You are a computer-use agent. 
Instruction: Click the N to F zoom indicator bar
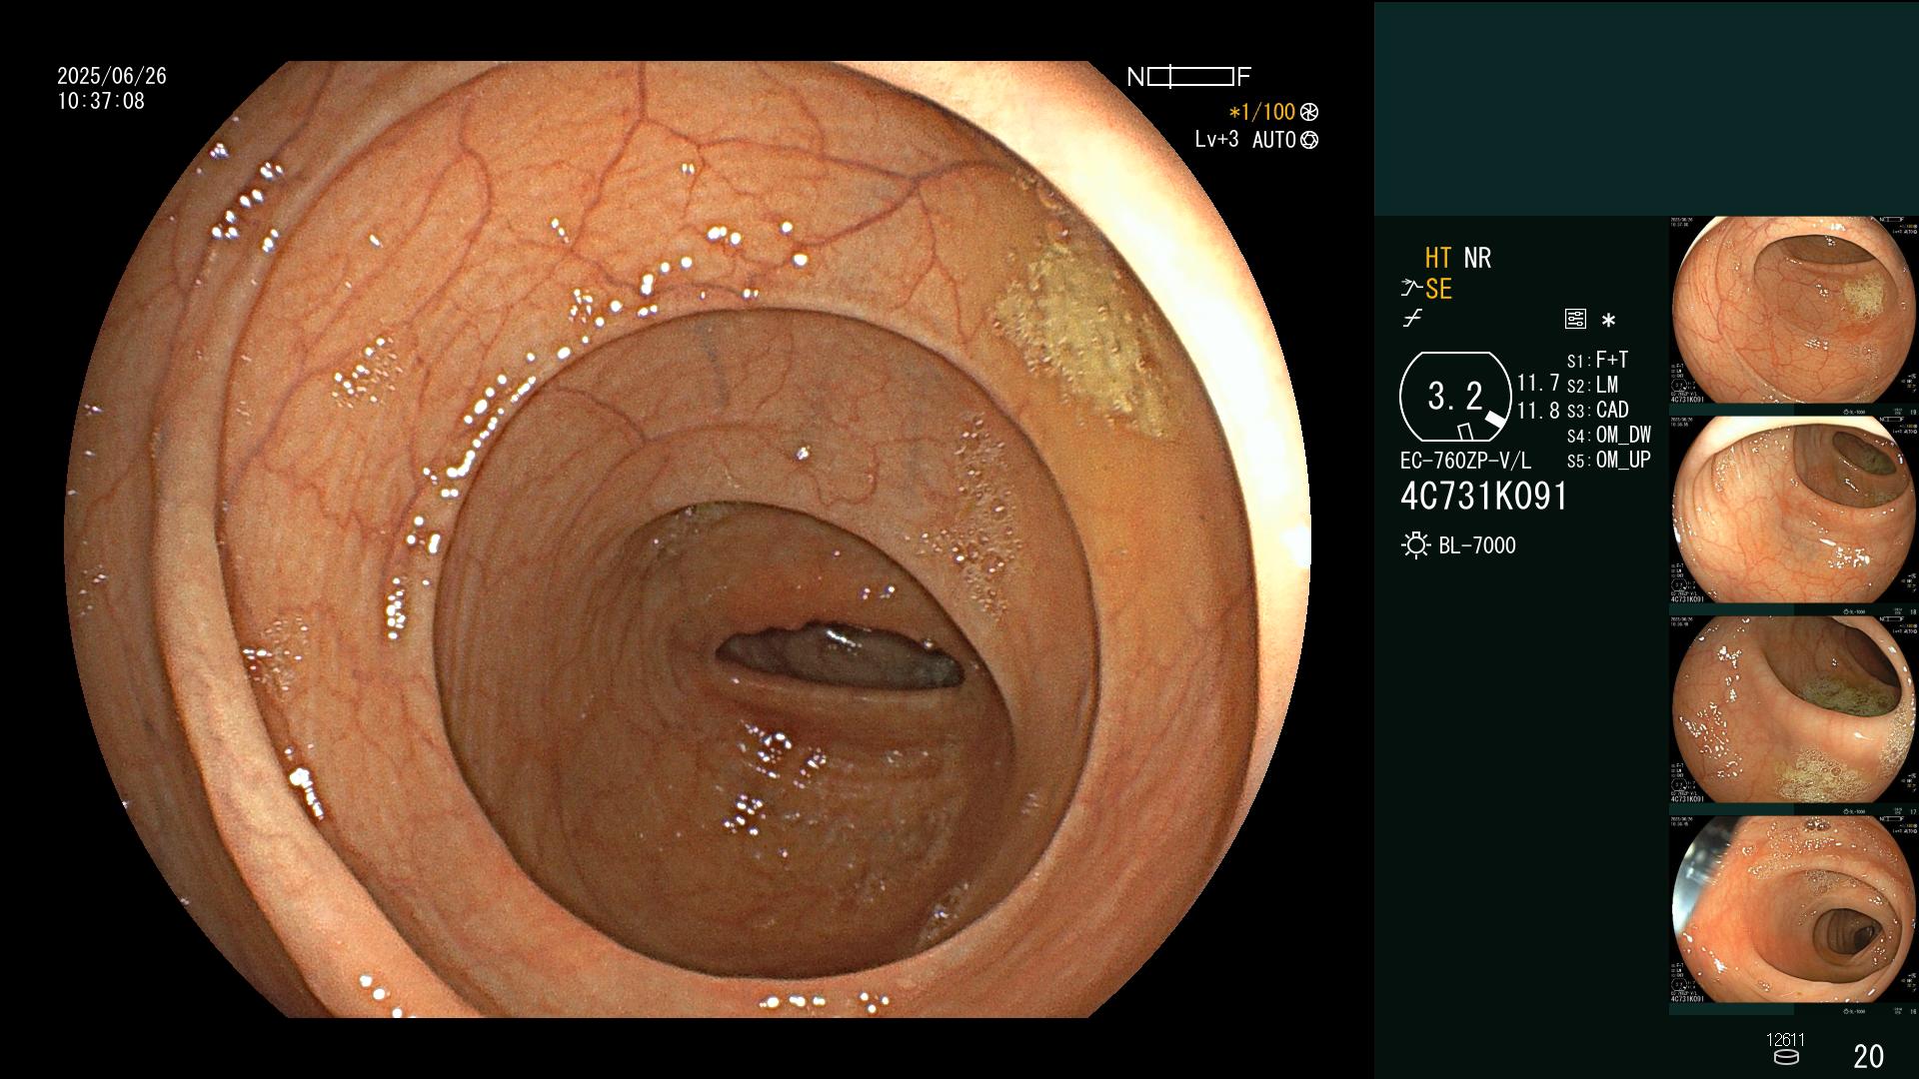pyautogui.click(x=1189, y=77)
